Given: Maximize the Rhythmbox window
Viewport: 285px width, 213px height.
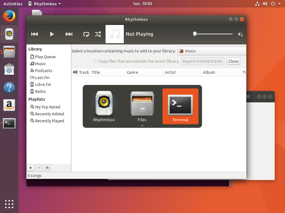Looking at the screenshot, I should coord(236,19).
